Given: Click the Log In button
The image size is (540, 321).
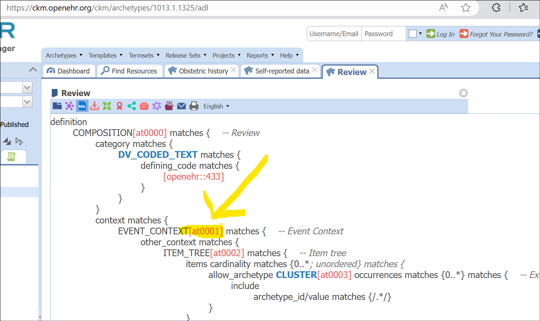Looking at the screenshot, I should pyautogui.click(x=441, y=34).
